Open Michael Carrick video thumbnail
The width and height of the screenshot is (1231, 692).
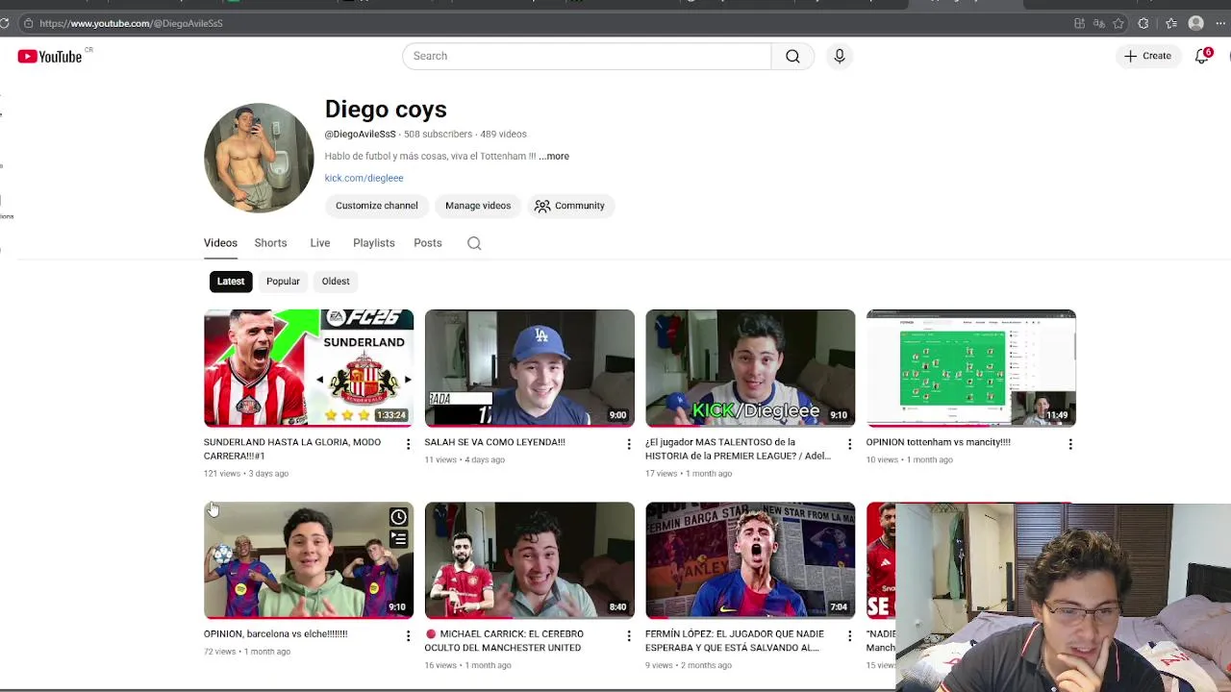[530, 560]
